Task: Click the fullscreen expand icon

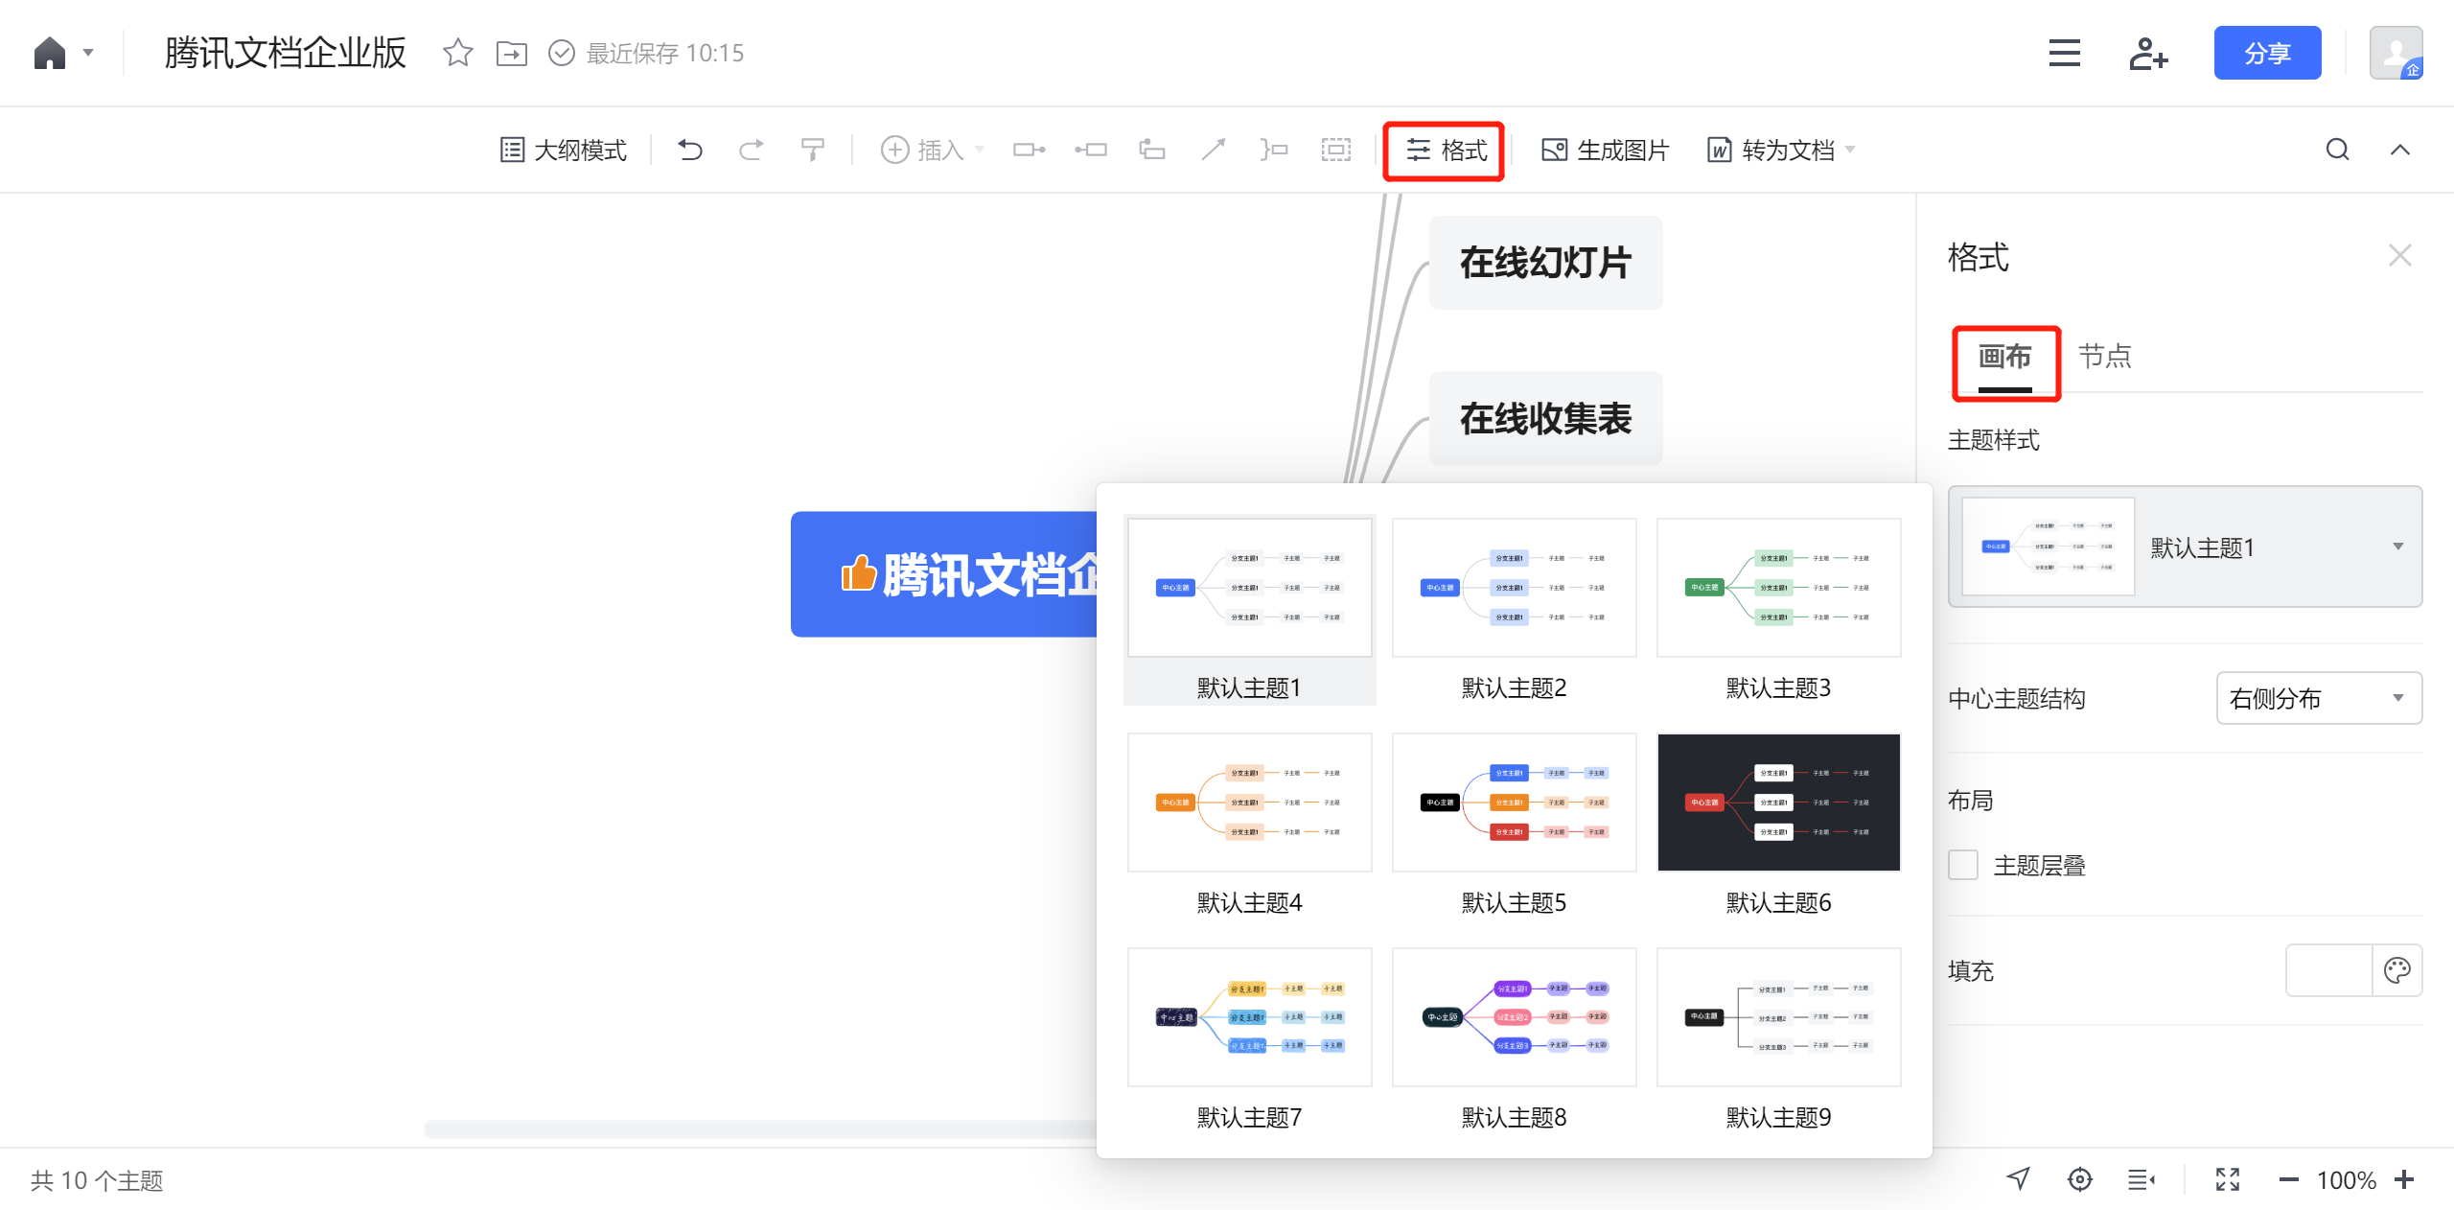Action: coord(2227,1179)
